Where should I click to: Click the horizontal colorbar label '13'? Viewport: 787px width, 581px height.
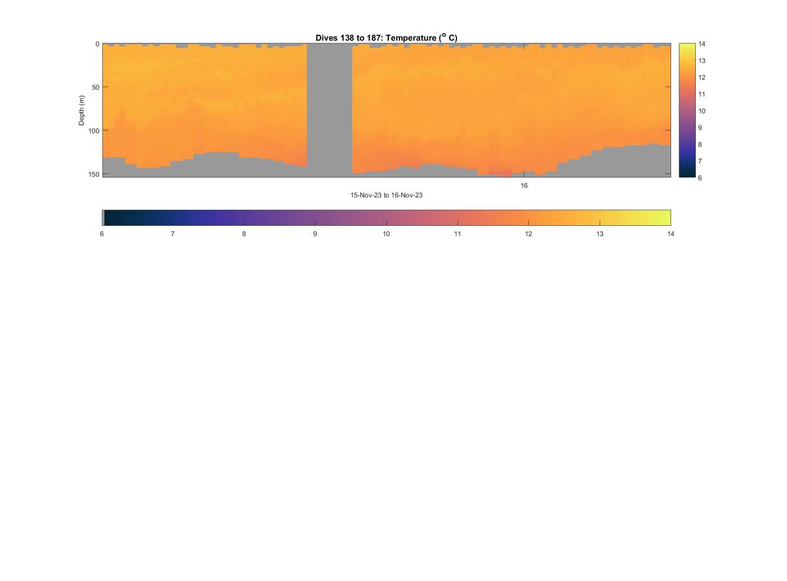599,234
